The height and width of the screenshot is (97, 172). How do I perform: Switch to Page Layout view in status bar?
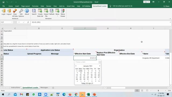point(142,91)
